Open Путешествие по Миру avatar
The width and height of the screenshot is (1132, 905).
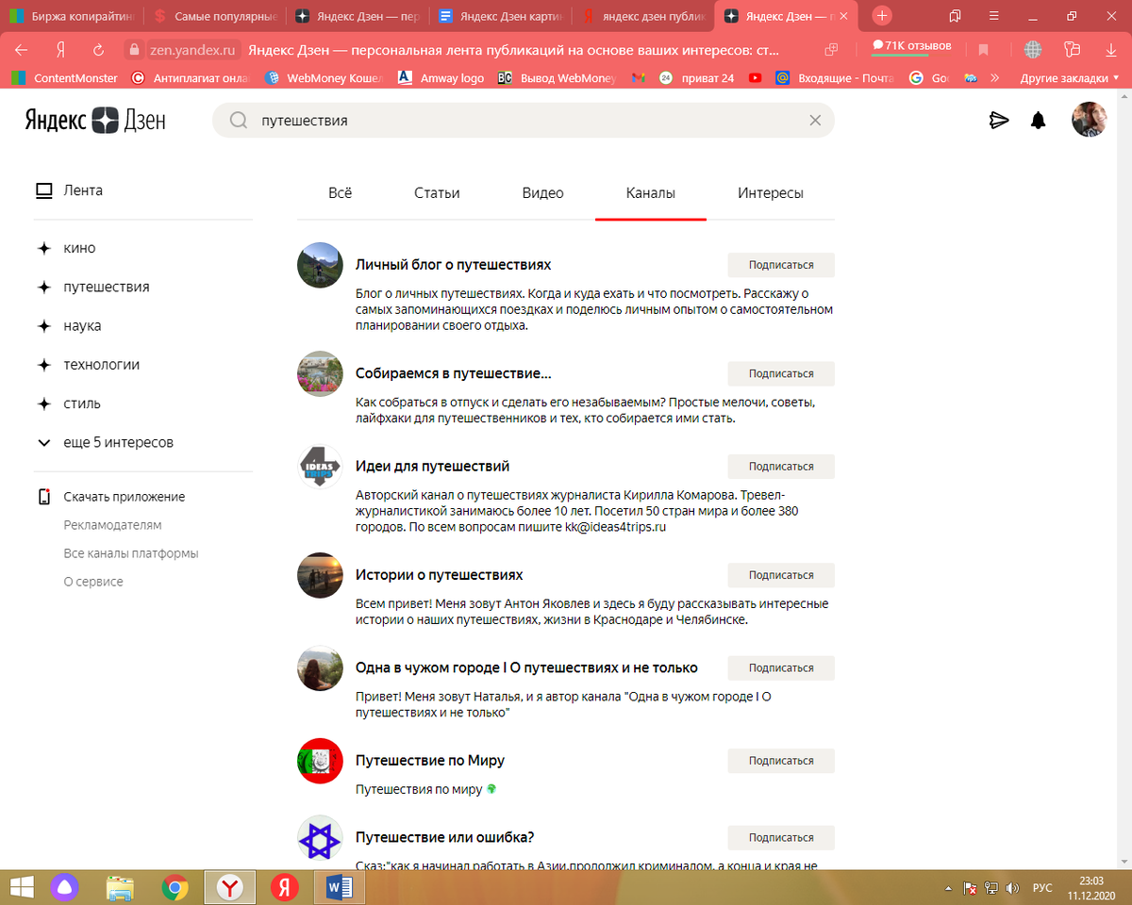(320, 761)
